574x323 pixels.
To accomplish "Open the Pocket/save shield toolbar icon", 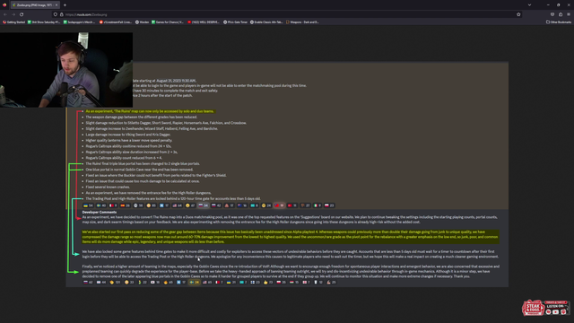I will [x=552, y=14].
